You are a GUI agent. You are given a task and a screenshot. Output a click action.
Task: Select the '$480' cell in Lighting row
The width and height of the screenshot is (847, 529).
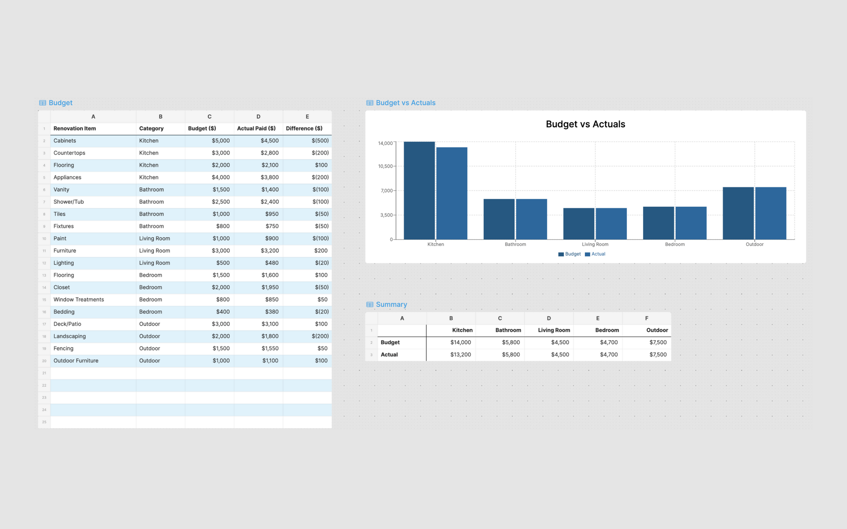click(x=258, y=263)
